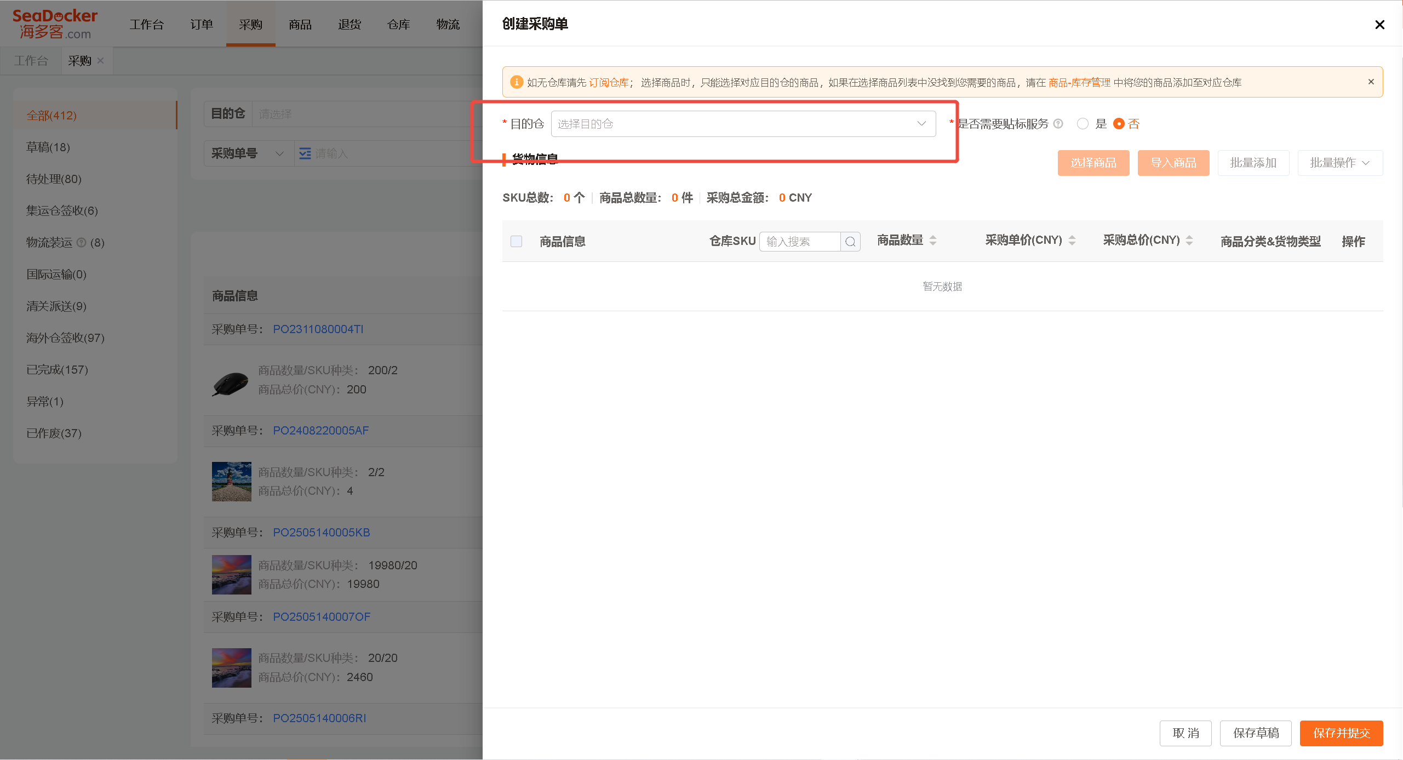Switch to the 工作台 page tab
Viewport: 1403px width, 760px height.
point(31,61)
